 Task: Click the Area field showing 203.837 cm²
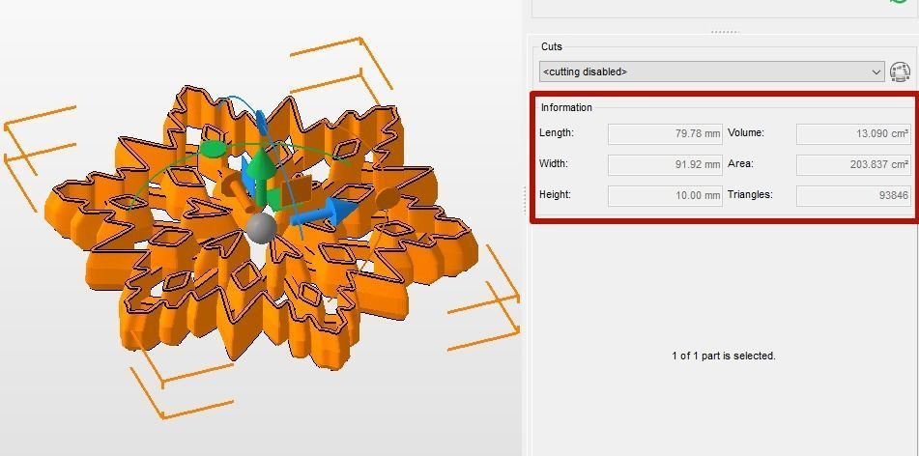[853, 164]
